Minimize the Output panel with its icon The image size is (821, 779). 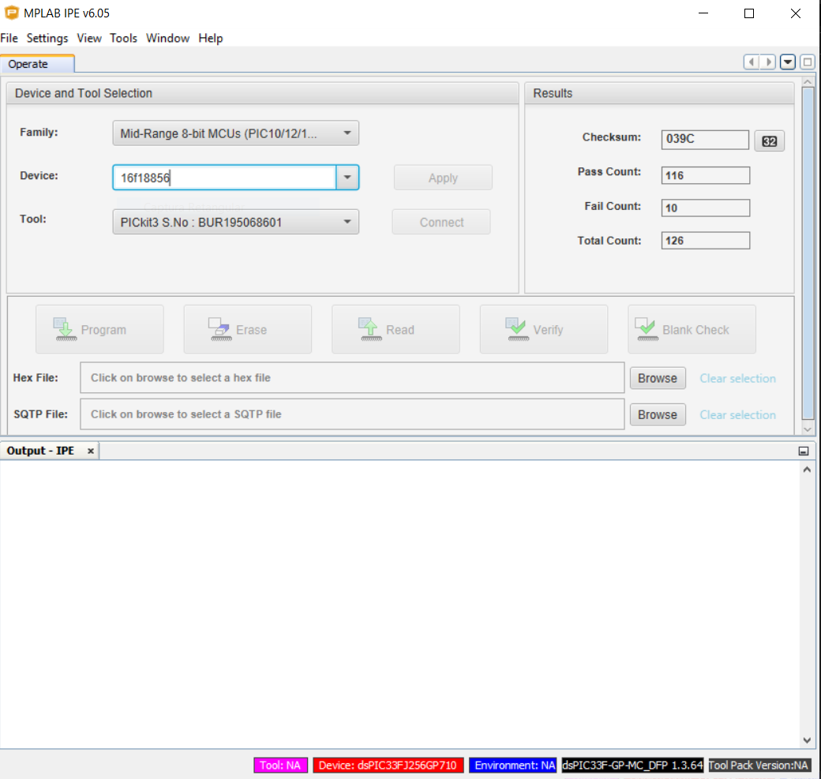click(804, 451)
